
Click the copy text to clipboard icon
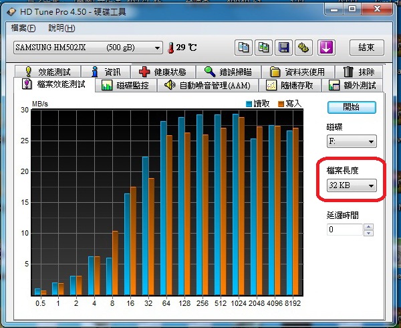(243, 48)
